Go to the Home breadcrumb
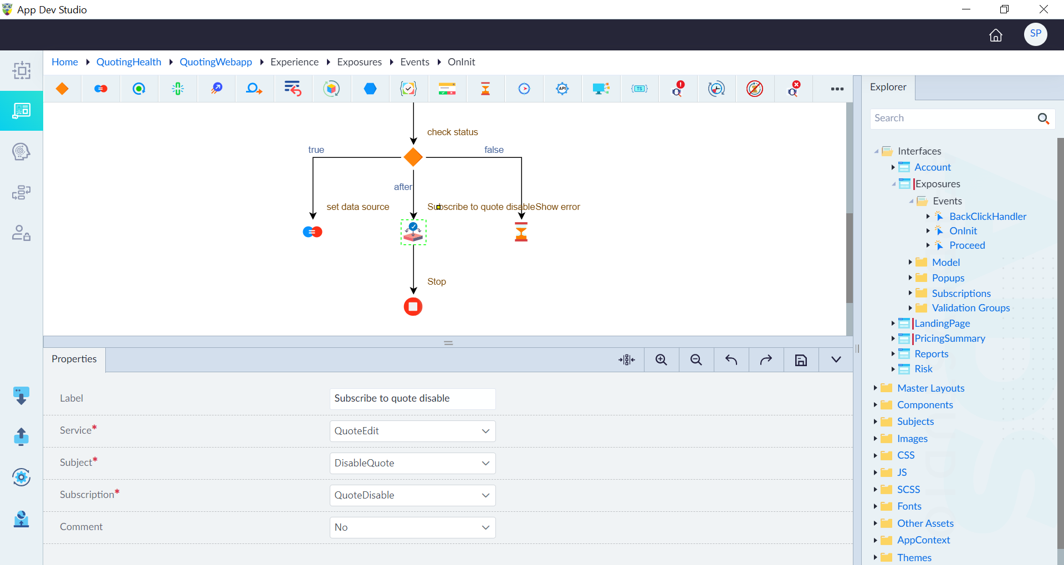This screenshot has height=565, width=1064. 65,62
